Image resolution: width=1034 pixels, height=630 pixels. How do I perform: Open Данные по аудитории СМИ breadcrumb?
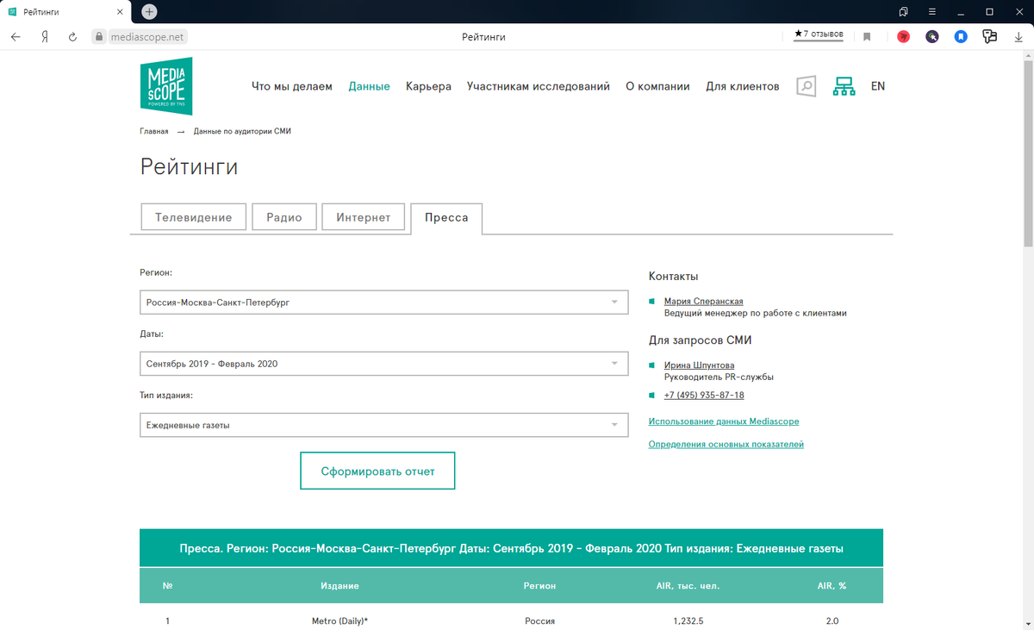click(242, 131)
